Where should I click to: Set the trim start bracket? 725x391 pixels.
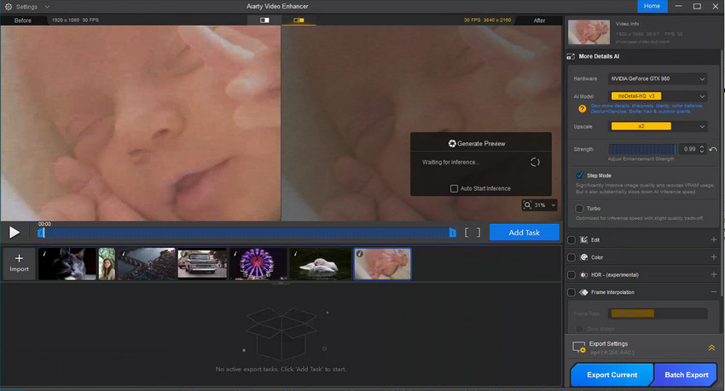click(x=467, y=233)
